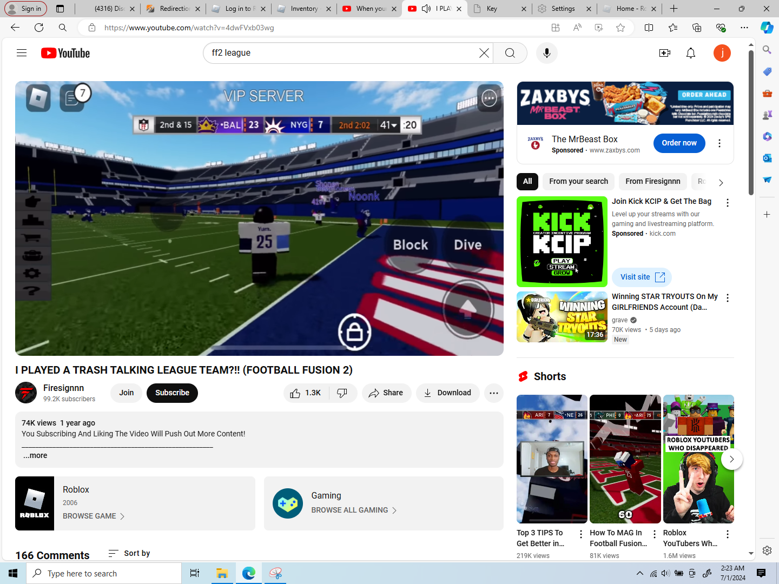Open Edge favorites list
This screenshot has width=779, height=584.
673,28
